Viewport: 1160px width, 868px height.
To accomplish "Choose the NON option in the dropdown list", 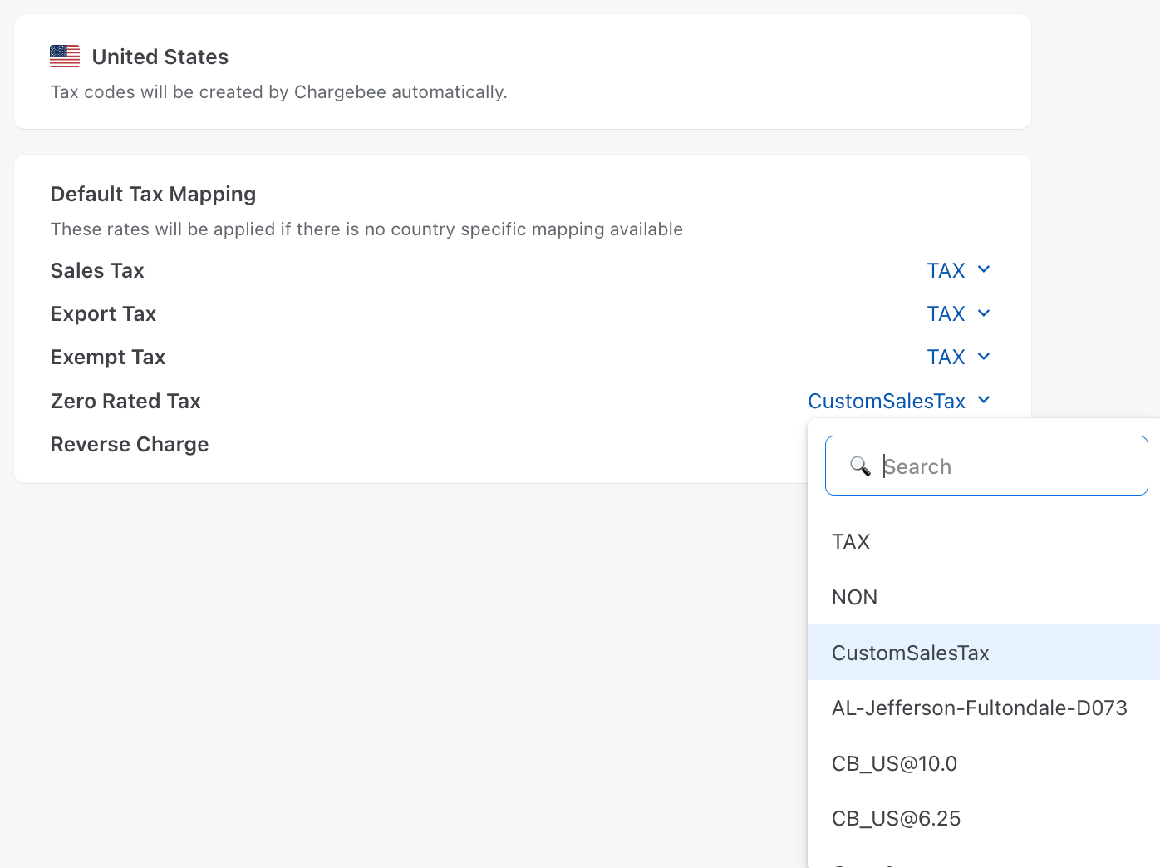I will (x=854, y=597).
